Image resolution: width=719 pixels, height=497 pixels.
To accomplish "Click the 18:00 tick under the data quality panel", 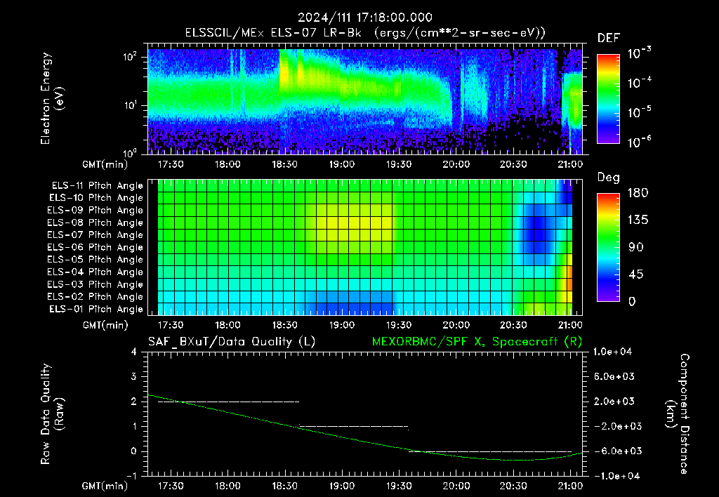I will 227,486.
